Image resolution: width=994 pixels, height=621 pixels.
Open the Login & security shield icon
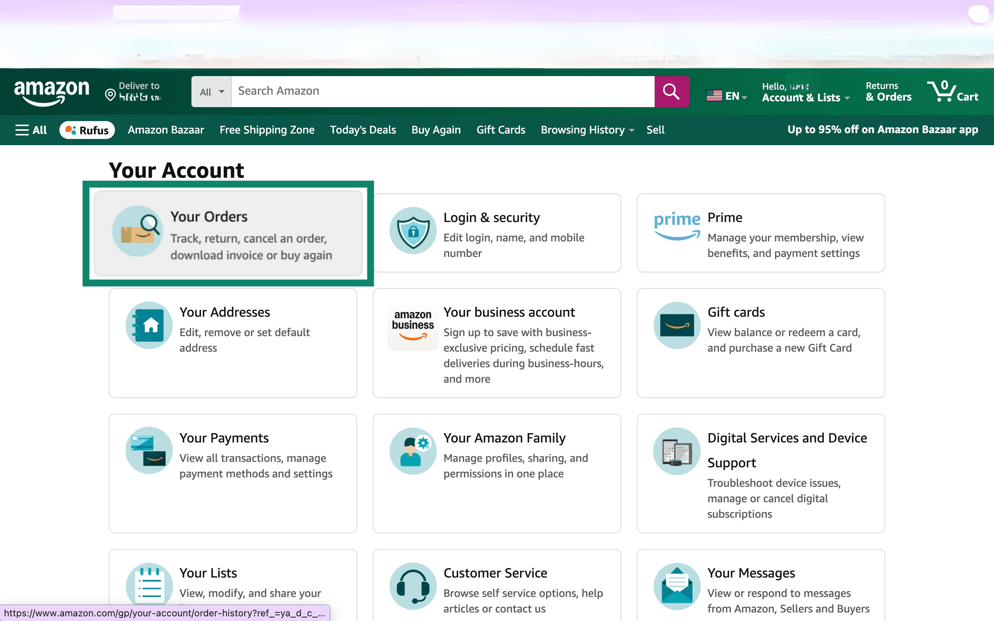(x=413, y=231)
